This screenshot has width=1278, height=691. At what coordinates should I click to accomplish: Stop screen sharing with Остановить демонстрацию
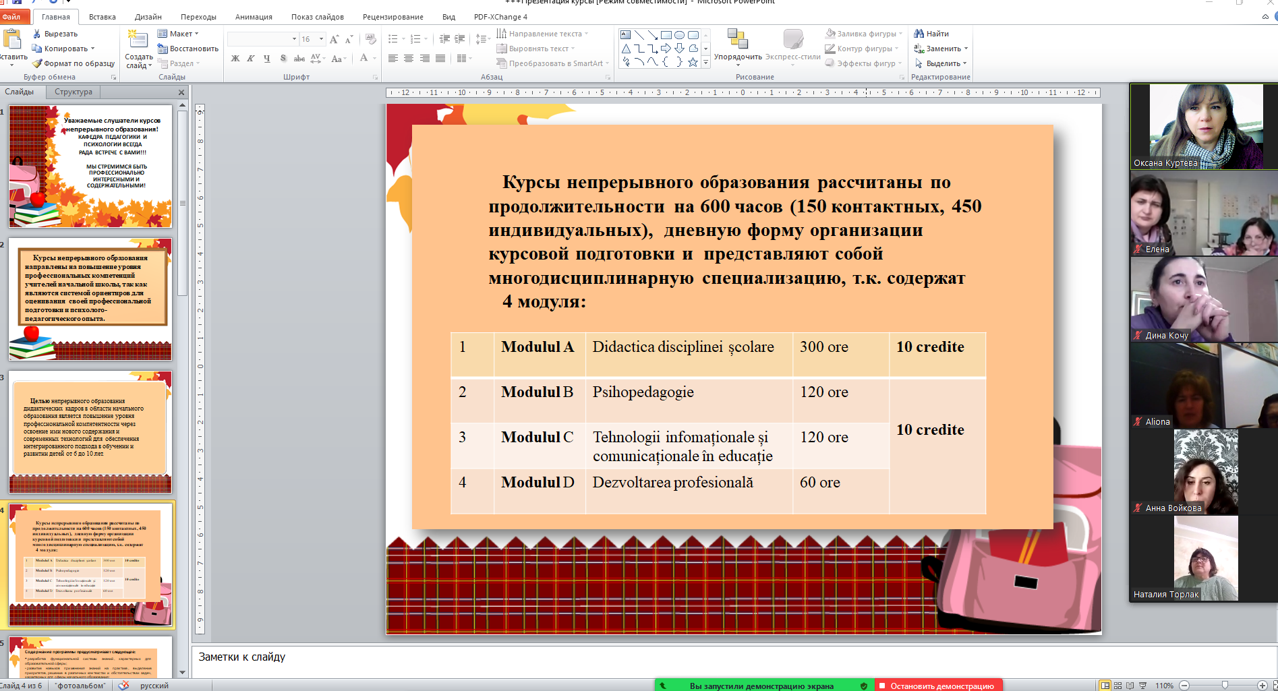point(938,686)
